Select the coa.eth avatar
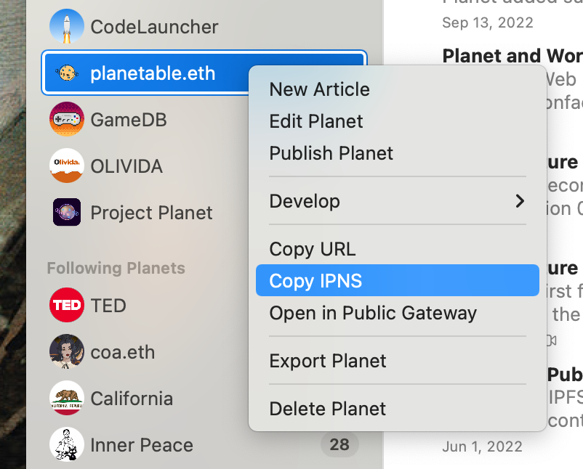 [67, 351]
